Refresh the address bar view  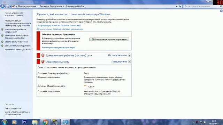pos(180,6)
